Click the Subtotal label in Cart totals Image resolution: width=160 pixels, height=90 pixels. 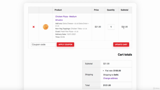(89, 64)
